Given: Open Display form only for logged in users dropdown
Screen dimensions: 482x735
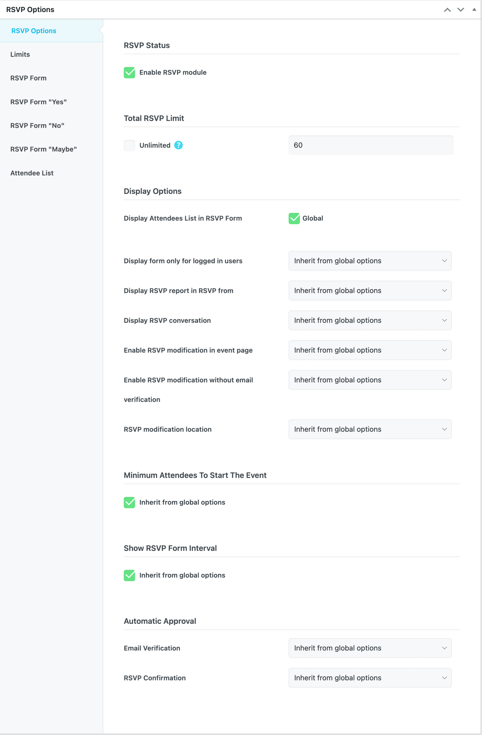Looking at the screenshot, I should [x=369, y=261].
